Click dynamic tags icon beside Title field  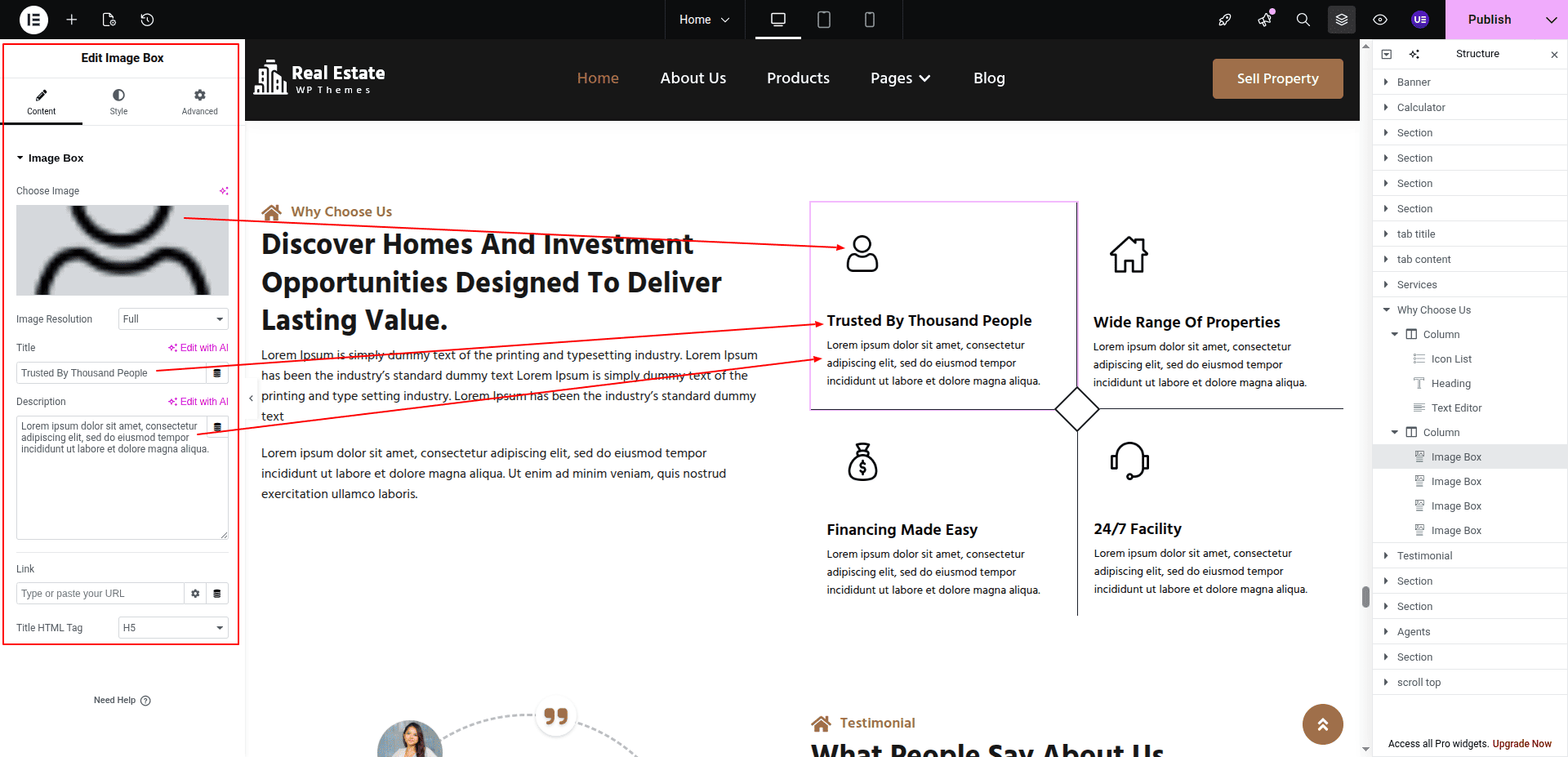pos(217,373)
